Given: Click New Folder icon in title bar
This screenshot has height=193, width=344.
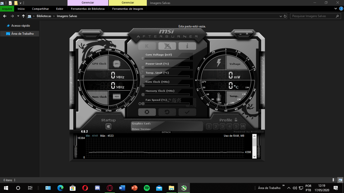Looking at the screenshot, I should 16,3.
